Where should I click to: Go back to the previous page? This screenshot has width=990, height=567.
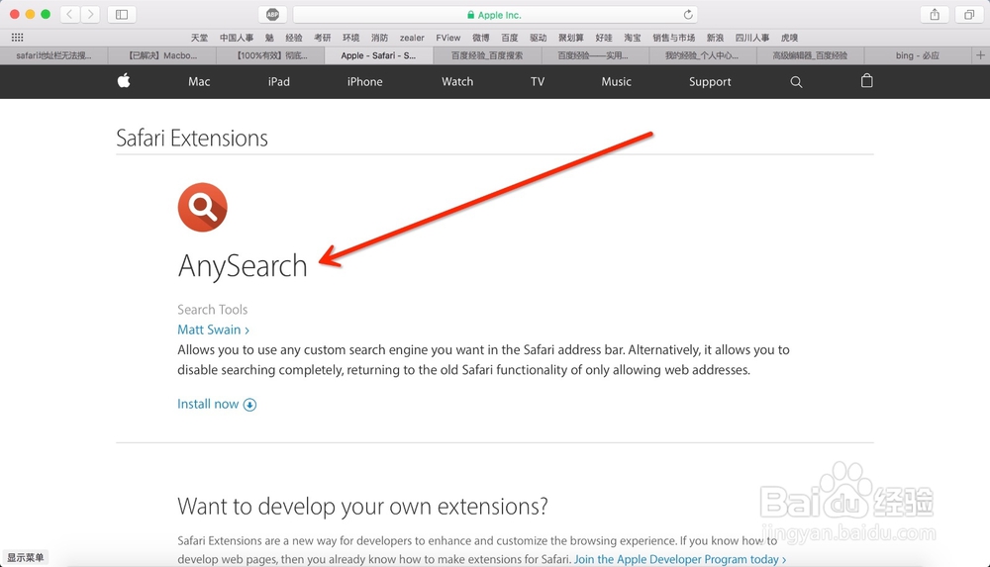click(x=70, y=14)
